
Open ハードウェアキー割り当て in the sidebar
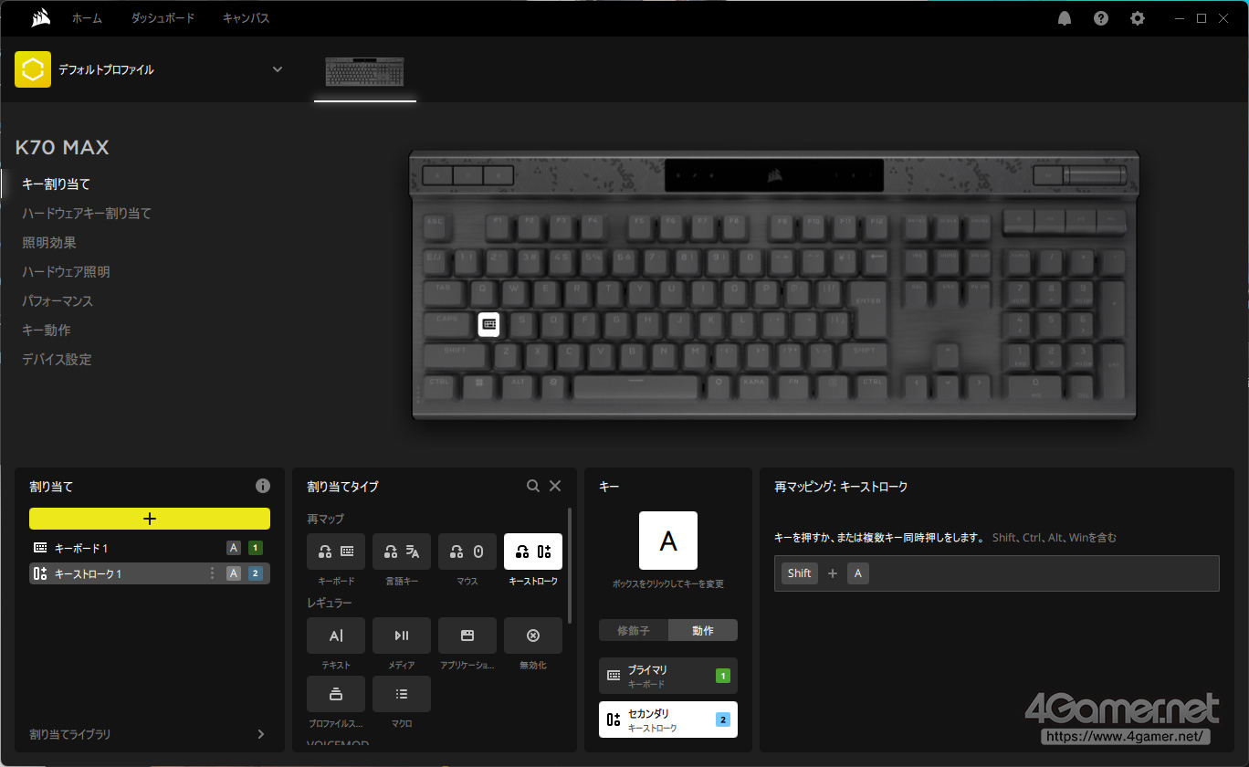87,214
